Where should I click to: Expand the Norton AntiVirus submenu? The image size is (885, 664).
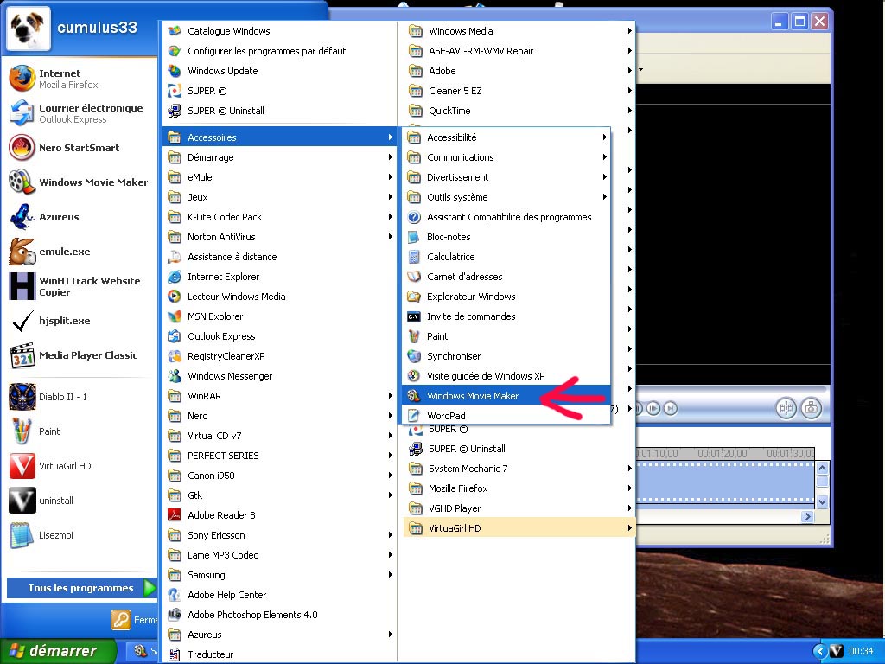[x=279, y=237]
